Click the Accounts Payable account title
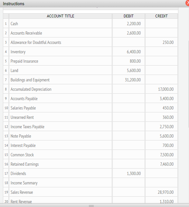189x207 pixels. tap(24, 98)
